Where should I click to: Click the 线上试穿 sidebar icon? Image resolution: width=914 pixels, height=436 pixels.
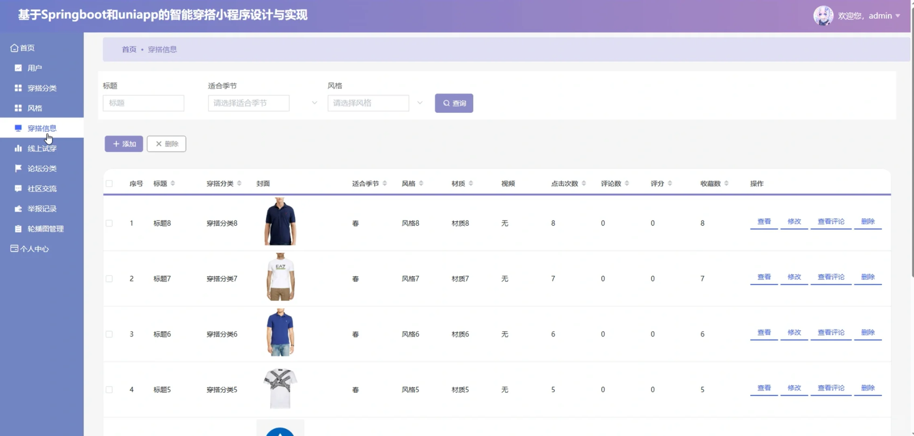coord(19,148)
